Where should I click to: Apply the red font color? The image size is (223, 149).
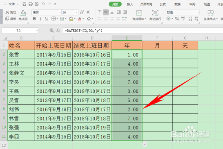pyautogui.click(x=80, y=19)
